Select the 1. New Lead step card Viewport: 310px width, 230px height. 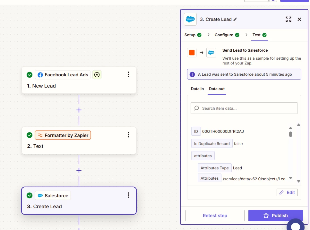(x=79, y=80)
